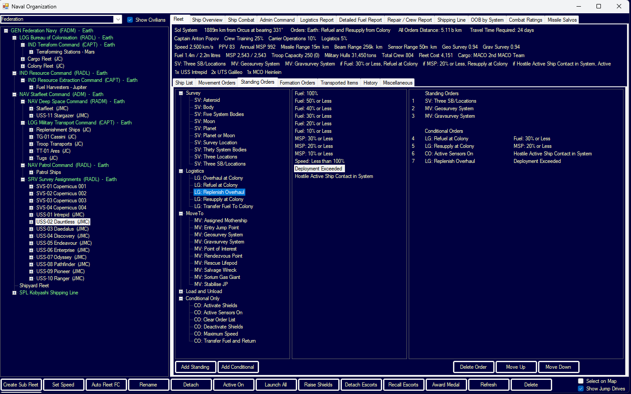This screenshot has width=631, height=394.
Task: Switch to the History tab
Action: click(x=371, y=83)
